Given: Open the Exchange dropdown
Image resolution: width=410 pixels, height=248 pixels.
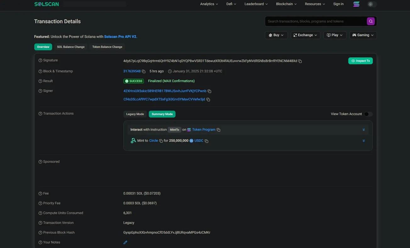Looking at the screenshot, I should tap(305, 35).
